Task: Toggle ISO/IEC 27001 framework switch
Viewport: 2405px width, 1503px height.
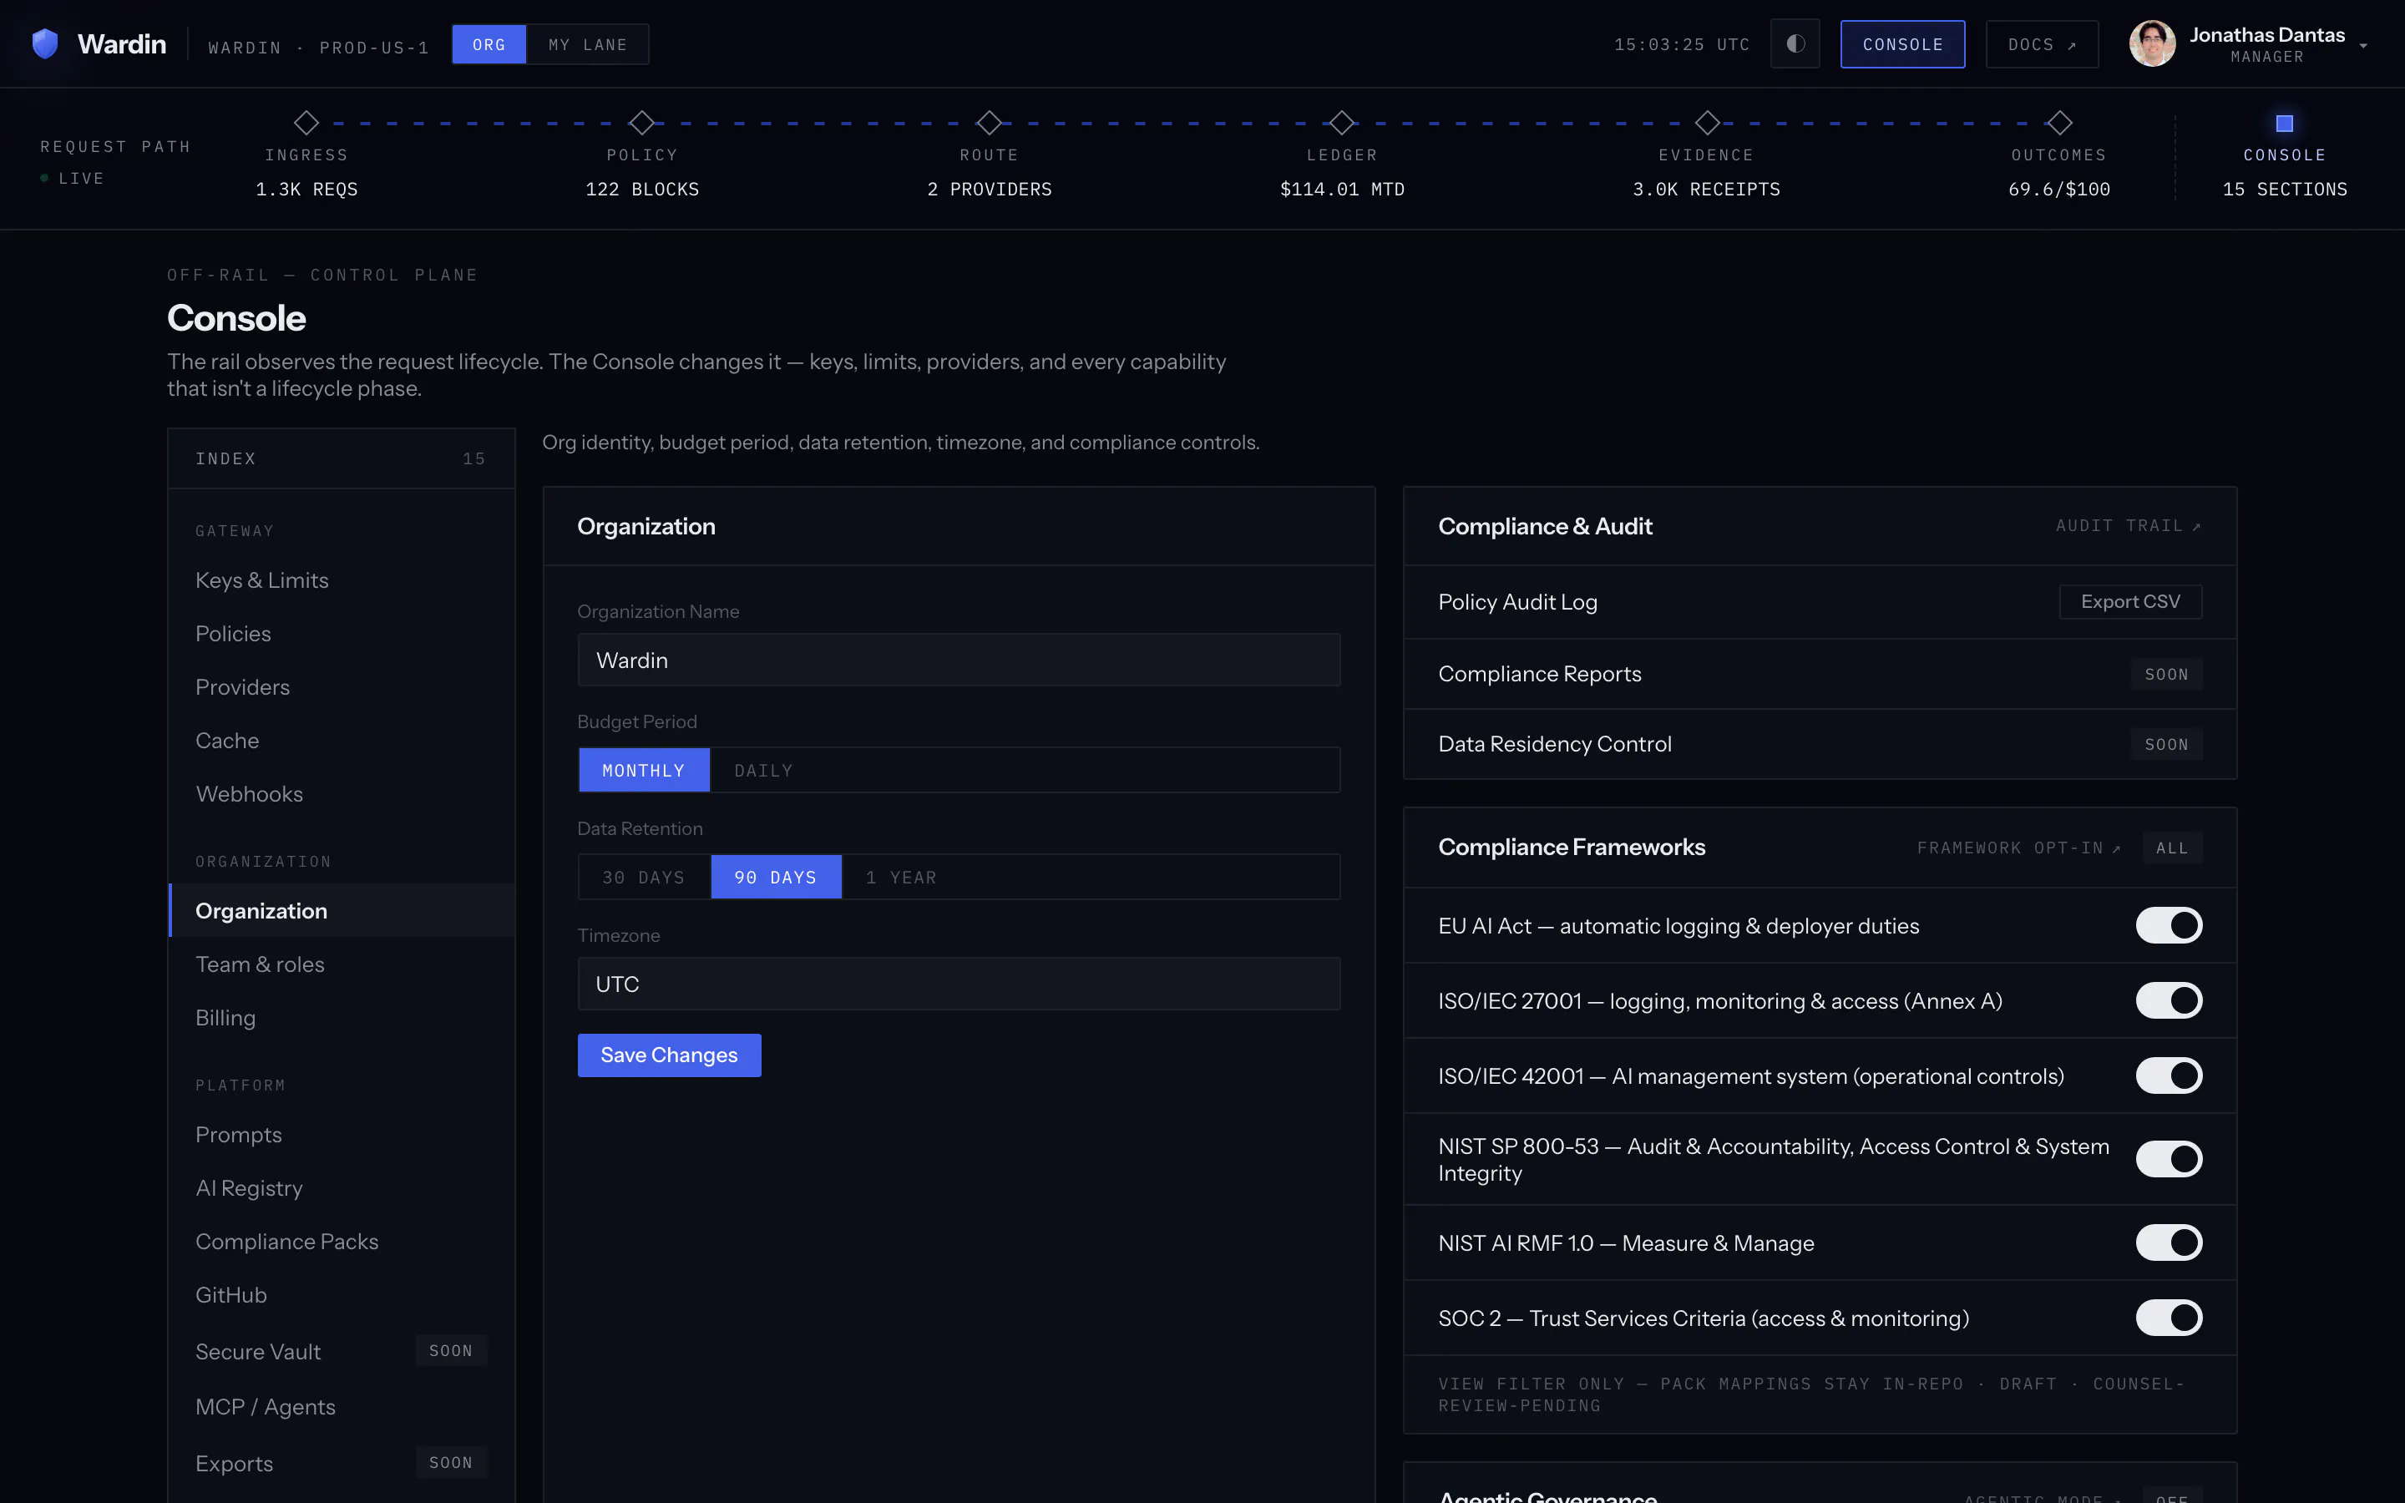Action: click(x=2169, y=1000)
